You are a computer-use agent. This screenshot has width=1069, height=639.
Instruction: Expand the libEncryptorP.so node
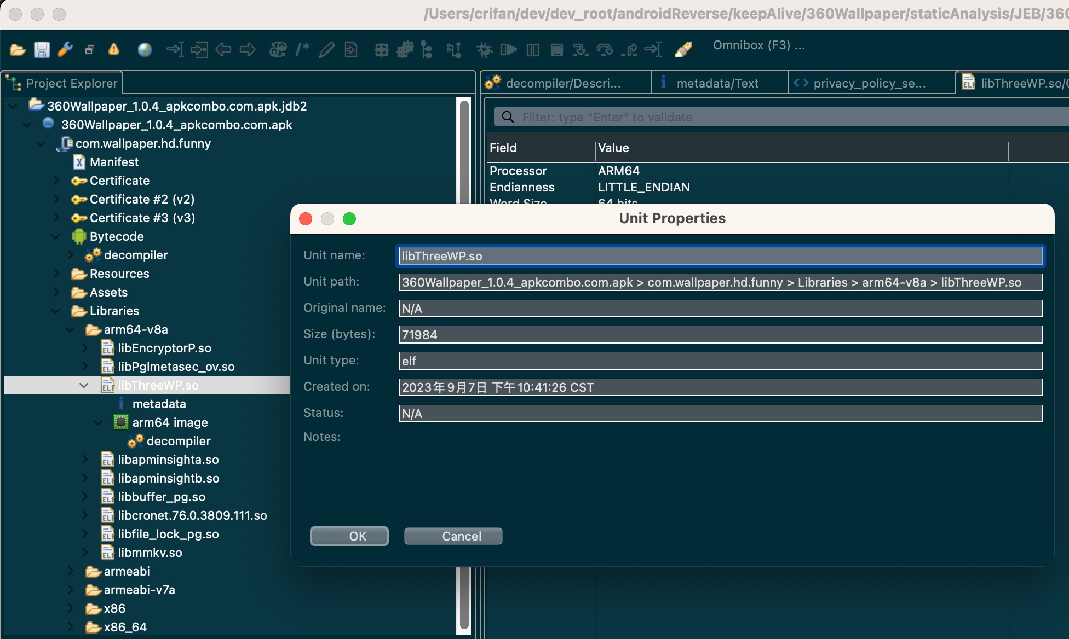pos(84,348)
